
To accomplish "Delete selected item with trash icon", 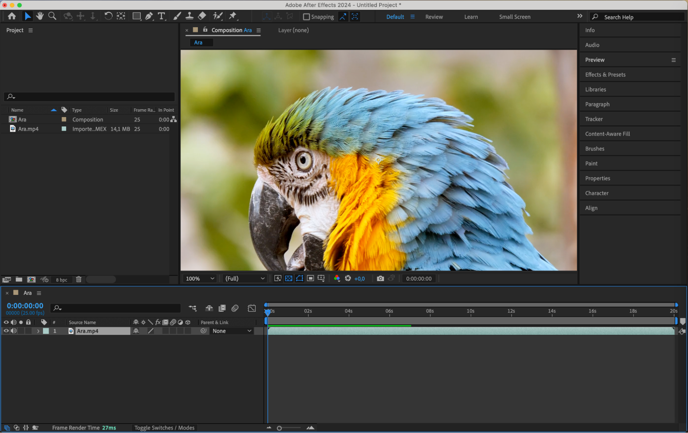I will 78,279.
